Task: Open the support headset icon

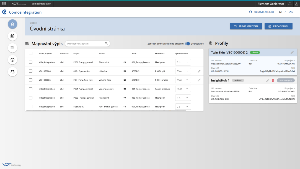Action: click(12, 72)
